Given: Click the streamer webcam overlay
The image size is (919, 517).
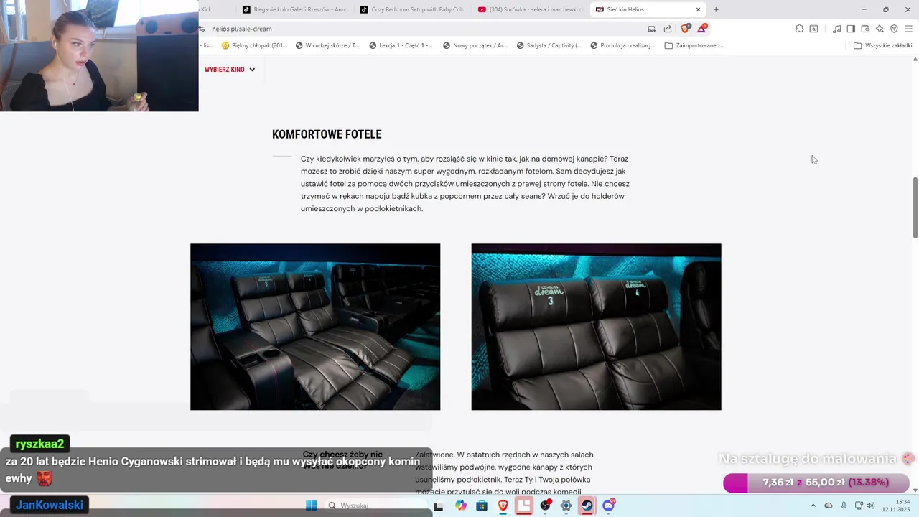Looking at the screenshot, I should (x=99, y=55).
